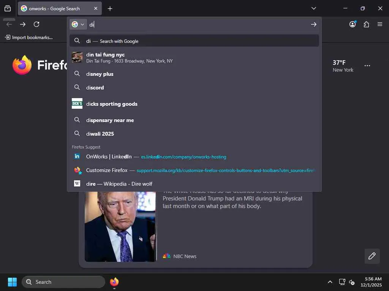The height and width of the screenshot is (291, 389).
Task: Click the Din Tai Fung thumbnail image
Action: click(77, 57)
